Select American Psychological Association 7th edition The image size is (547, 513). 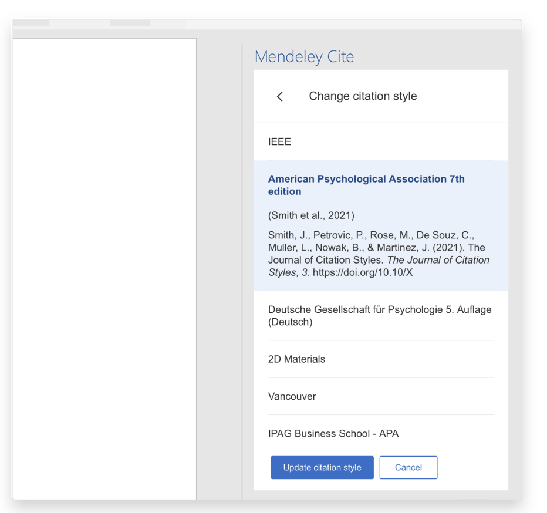pyautogui.click(x=366, y=184)
